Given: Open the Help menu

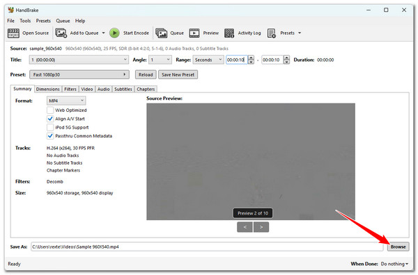Looking at the screenshot, I should (x=80, y=21).
